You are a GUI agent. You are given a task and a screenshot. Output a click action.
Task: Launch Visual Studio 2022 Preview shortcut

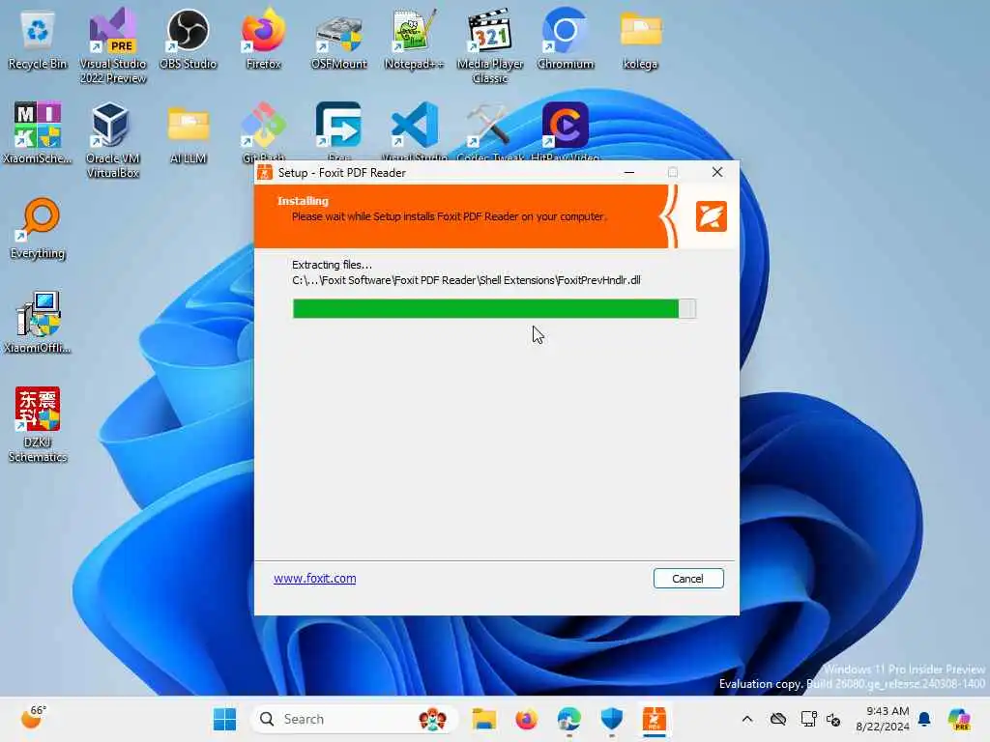click(113, 46)
